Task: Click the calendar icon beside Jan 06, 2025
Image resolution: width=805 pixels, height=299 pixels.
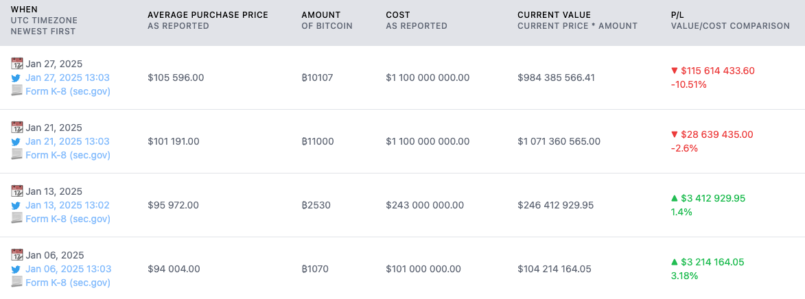Action: (x=17, y=255)
